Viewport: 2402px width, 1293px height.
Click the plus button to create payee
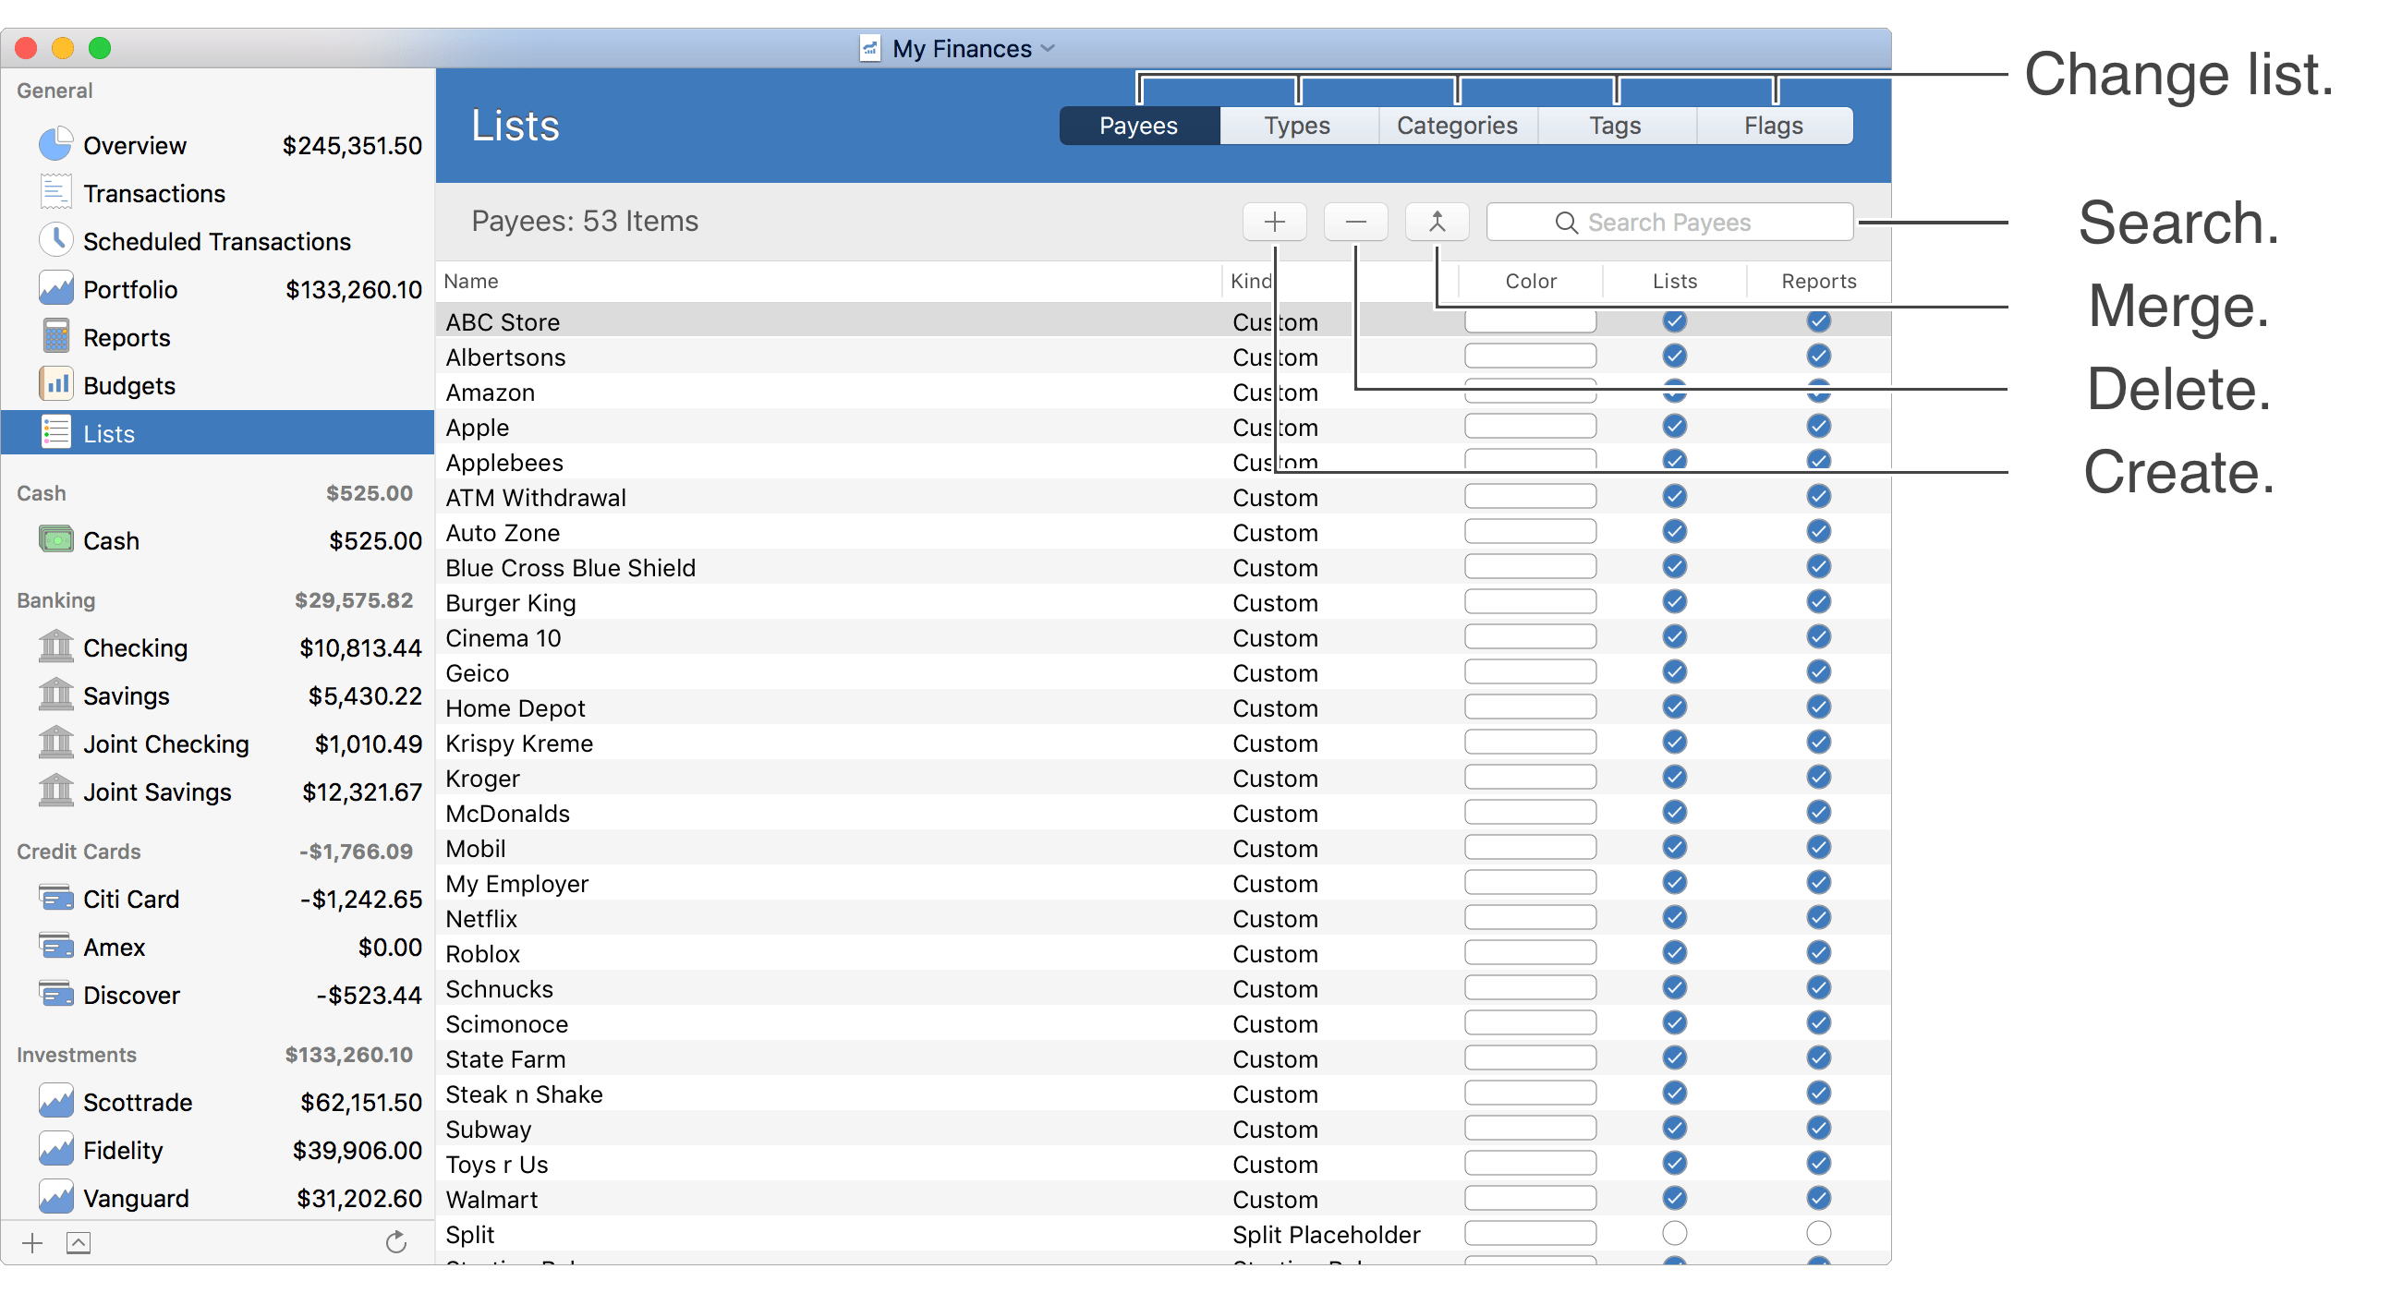pyautogui.click(x=1274, y=222)
